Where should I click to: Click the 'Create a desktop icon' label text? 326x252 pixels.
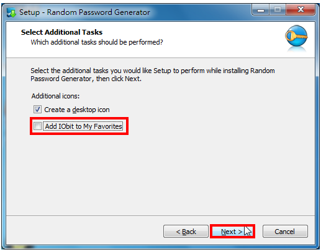click(77, 110)
